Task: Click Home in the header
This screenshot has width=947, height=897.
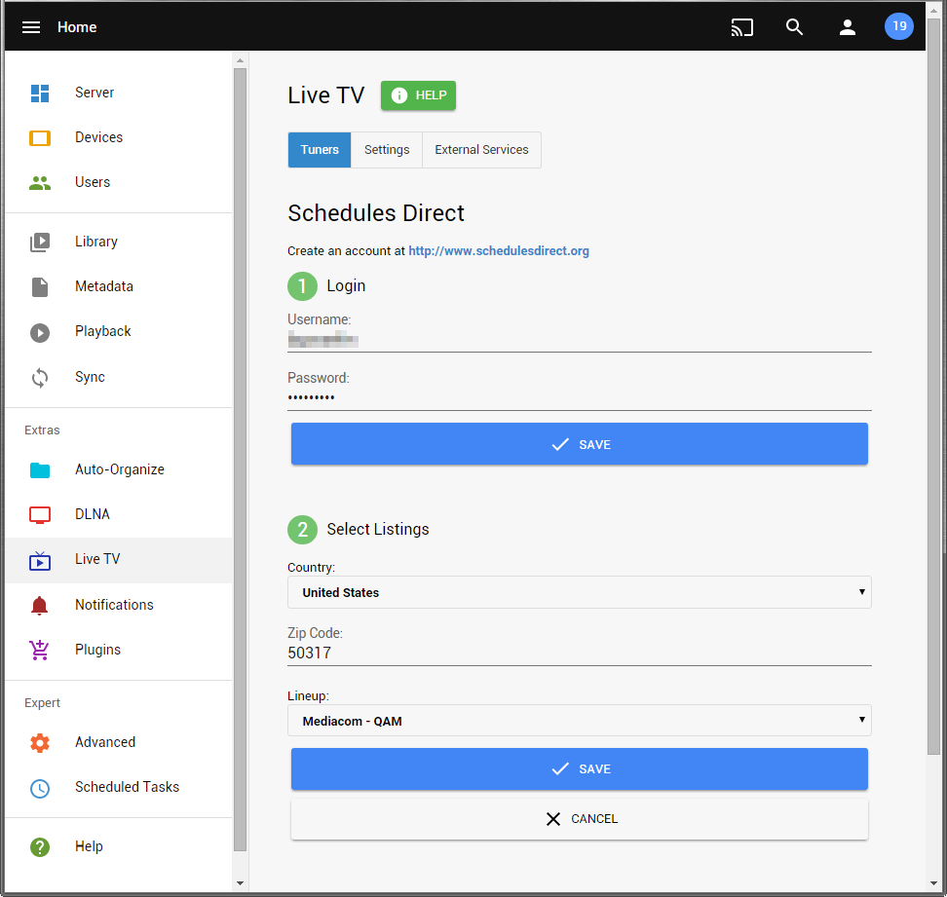Action: coord(77,27)
